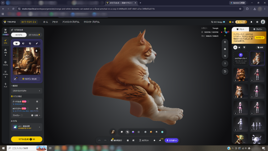Viewport: 268px width, 151px height.
Task: Show favorite assets with the star filter
Action: 239,47
